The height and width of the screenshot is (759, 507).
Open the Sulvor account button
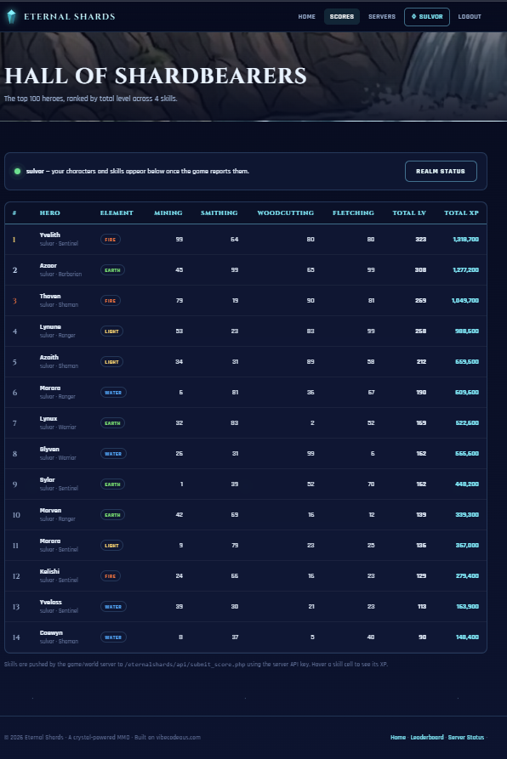tap(427, 16)
